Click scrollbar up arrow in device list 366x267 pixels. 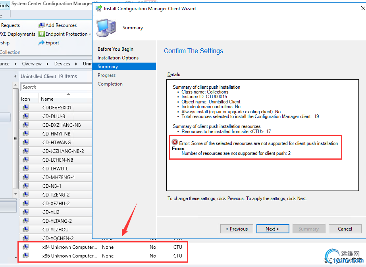tap(15, 85)
